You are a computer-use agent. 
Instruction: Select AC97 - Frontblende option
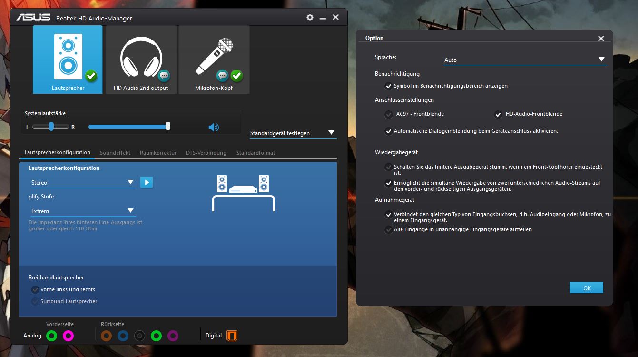coord(389,114)
